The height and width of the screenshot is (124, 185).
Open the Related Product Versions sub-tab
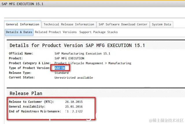[x=56, y=32]
